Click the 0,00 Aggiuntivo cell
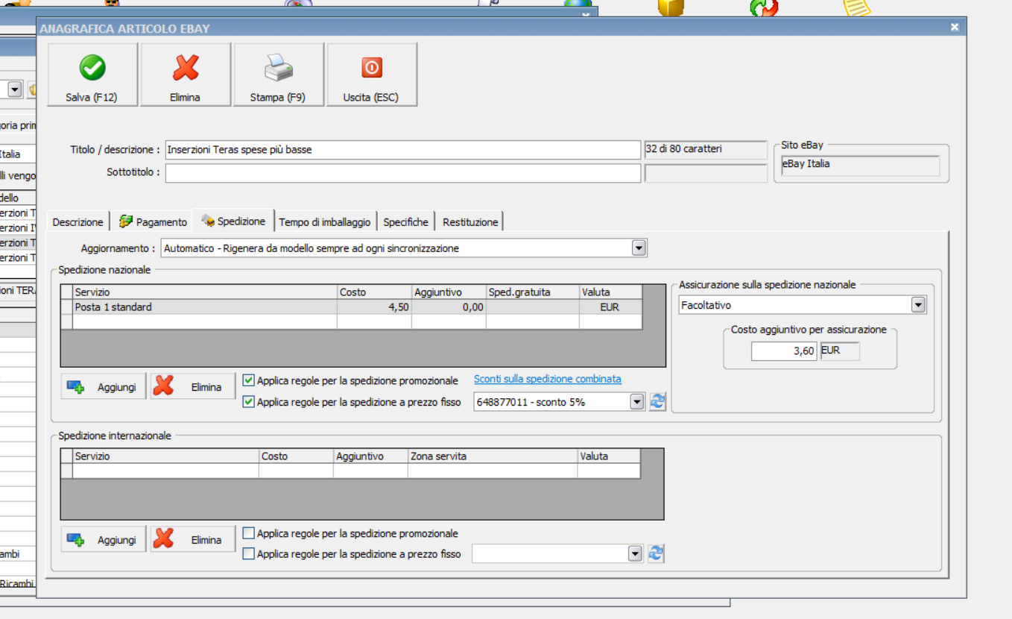The width and height of the screenshot is (1012, 619). pyautogui.click(x=449, y=307)
